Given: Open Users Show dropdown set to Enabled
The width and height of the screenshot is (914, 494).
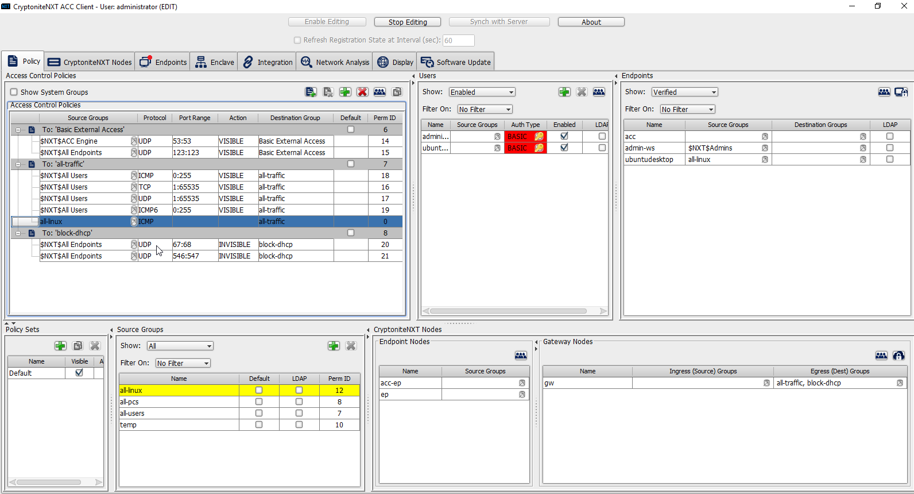Looking at the screenshot, I should coord(482,92).
